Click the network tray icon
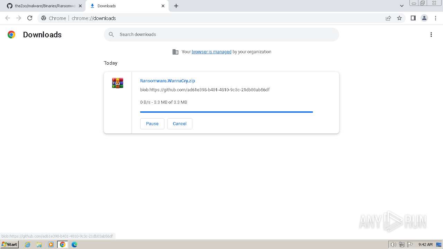The height and width of the screenshot is (249, 443). pos(402,245)
